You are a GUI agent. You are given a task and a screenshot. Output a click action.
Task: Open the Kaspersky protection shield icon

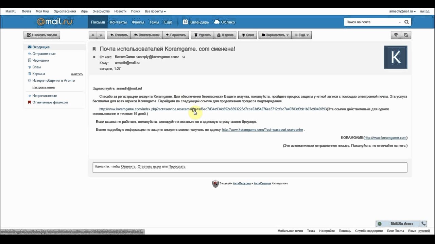[215, 184]
